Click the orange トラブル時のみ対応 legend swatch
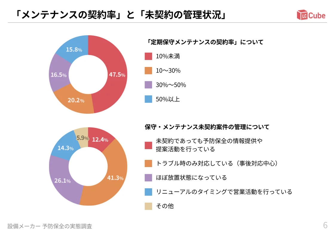The height and width of the screenshot is (237, 335). [149, 163]
